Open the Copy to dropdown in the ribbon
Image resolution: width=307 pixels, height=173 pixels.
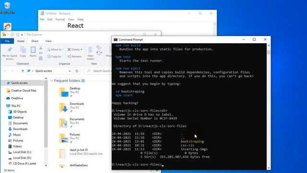[x=55, y=57]
